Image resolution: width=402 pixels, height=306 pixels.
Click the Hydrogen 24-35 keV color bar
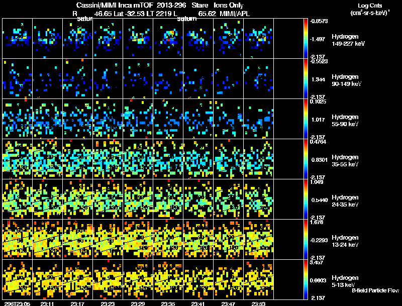click(x=306, y=199)
